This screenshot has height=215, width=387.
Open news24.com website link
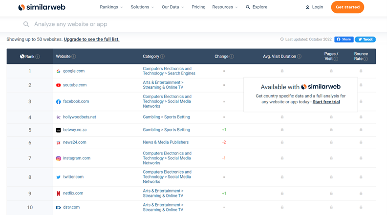[75, 142]
